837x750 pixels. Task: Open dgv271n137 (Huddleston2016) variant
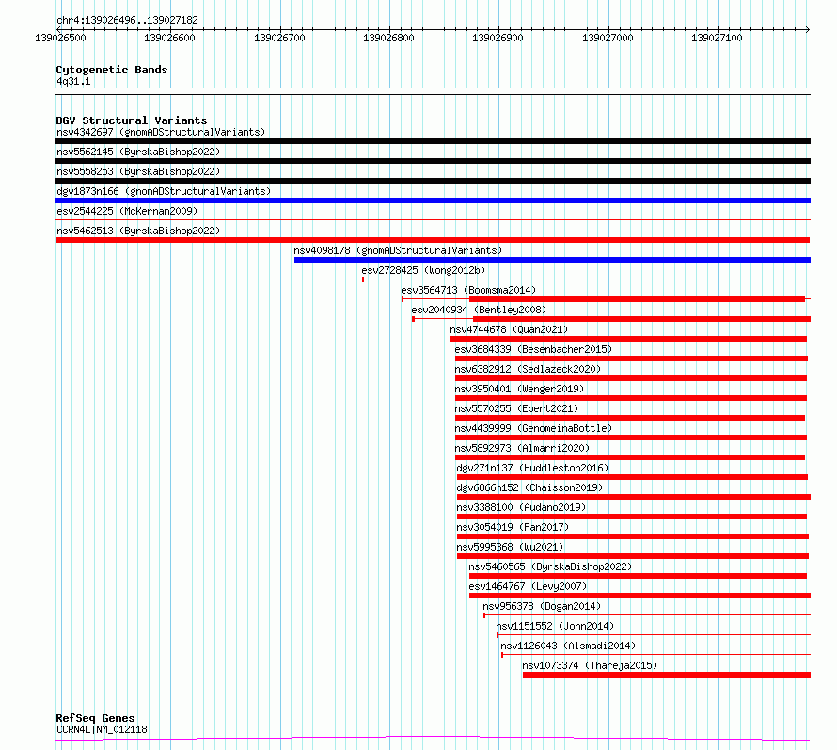pos(532,468)
